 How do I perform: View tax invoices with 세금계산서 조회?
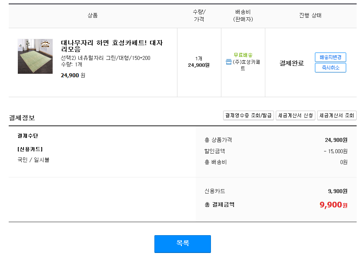(x=337, y=115)
